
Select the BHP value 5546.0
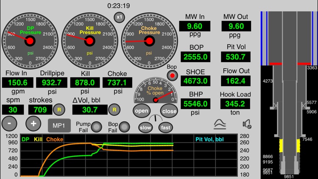coord(195,103)
